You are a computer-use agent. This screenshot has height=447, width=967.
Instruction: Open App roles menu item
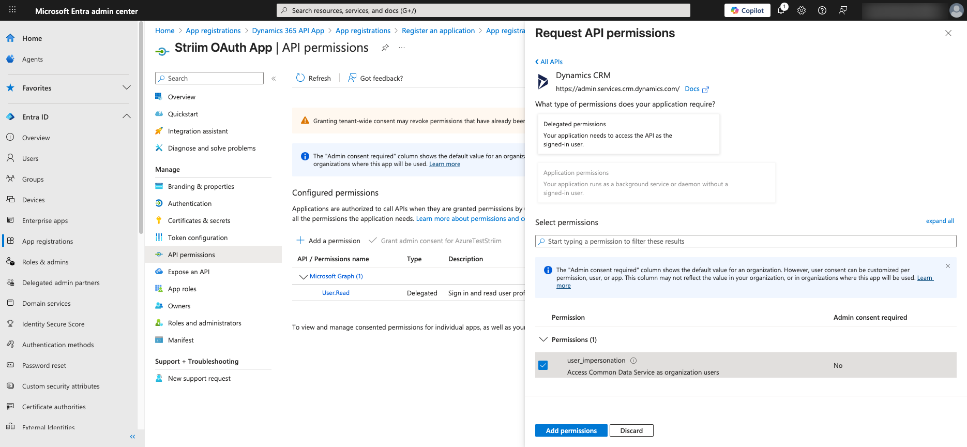182,289
